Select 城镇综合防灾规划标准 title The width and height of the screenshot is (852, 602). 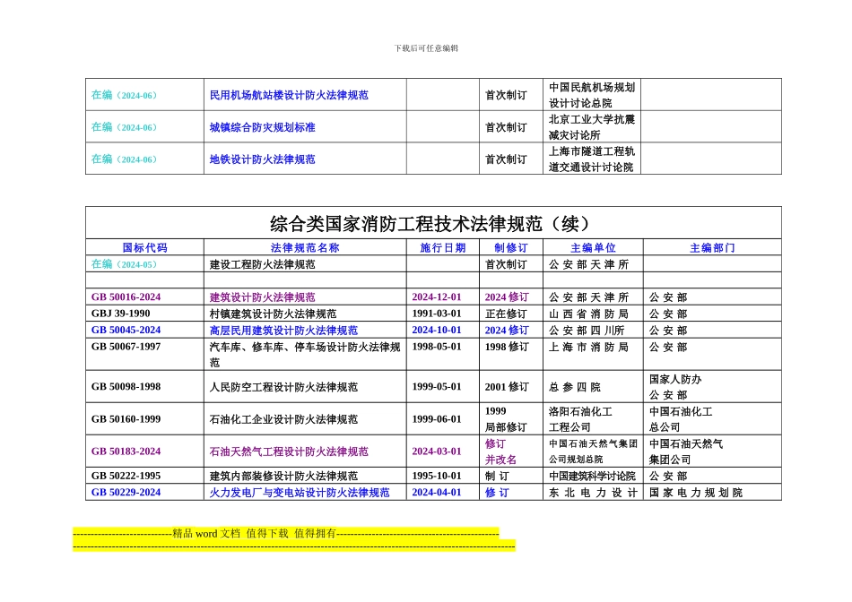click(x=263, y=127)
